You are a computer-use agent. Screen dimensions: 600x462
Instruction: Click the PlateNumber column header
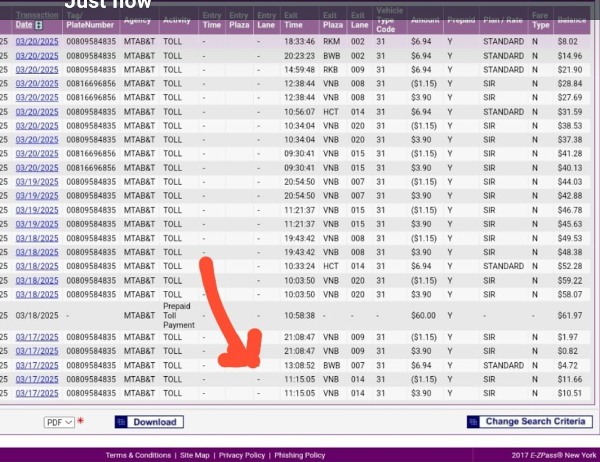coord(90,21)
